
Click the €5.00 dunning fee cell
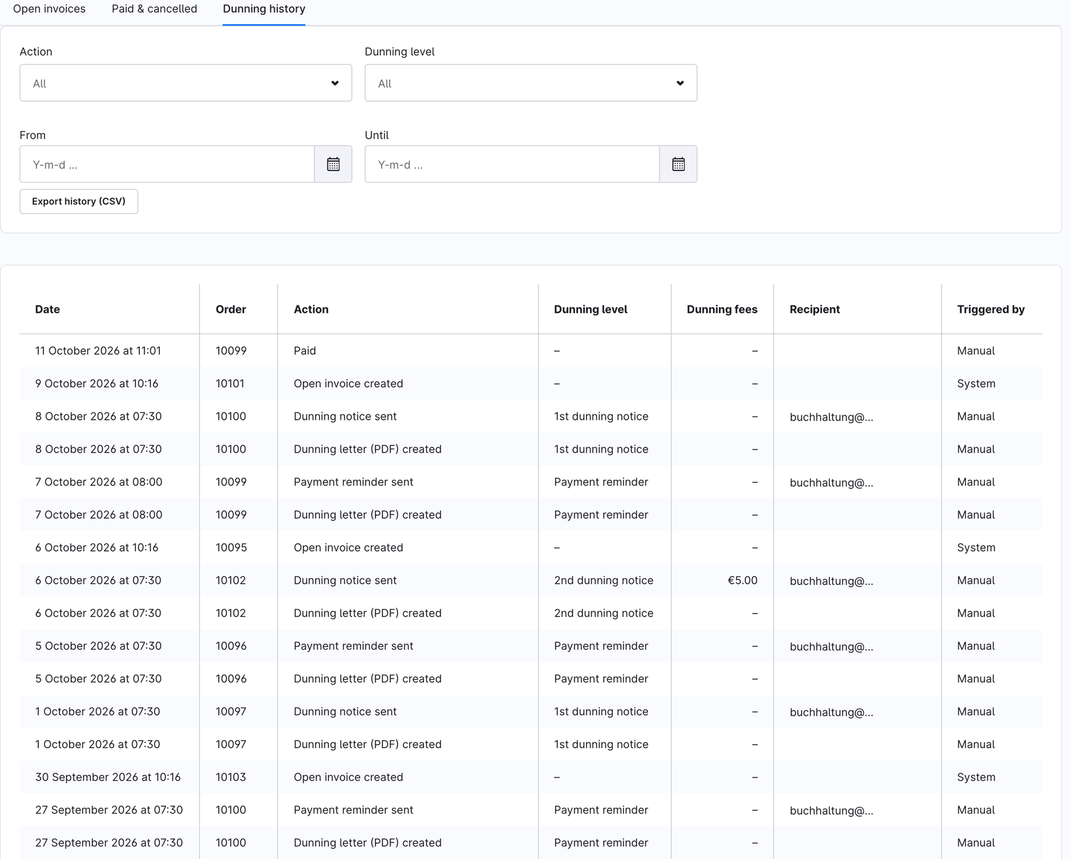coord(742,580)
